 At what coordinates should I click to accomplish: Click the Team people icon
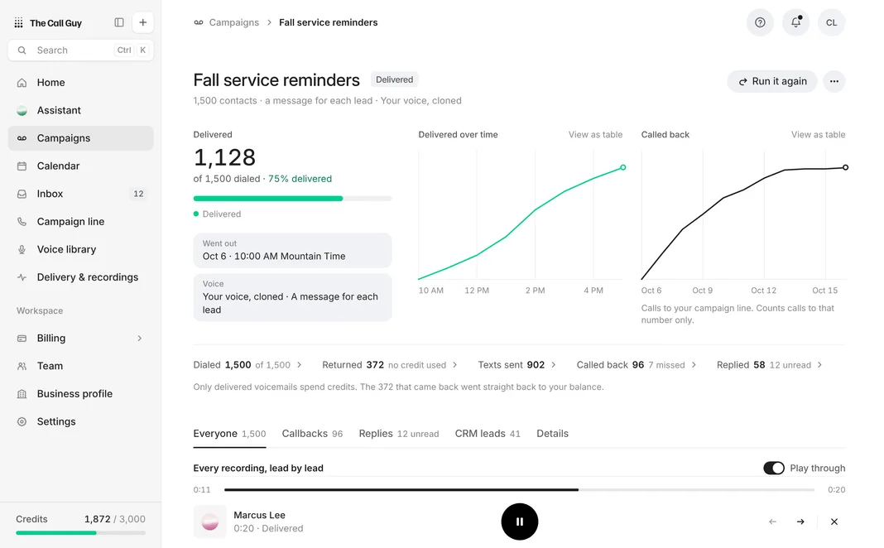(x=22, y=366)
